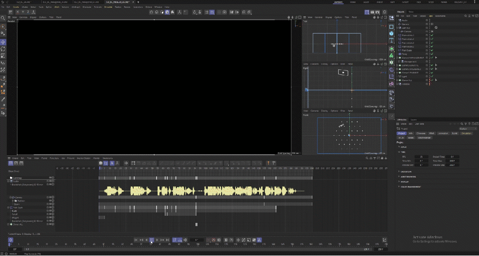479x256 pixels.
Task: Toggle the Y axis lock
Action: point(23,12)
